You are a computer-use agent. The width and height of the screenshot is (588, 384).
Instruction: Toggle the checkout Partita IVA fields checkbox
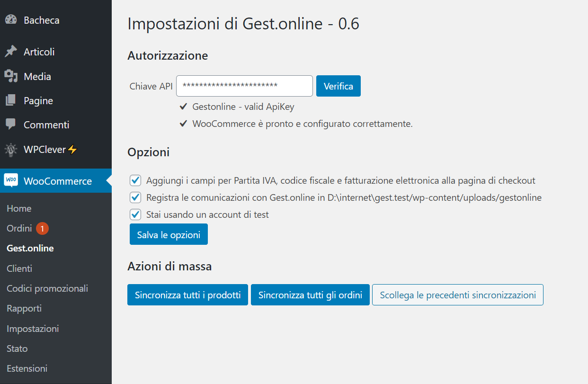(135, 180)
